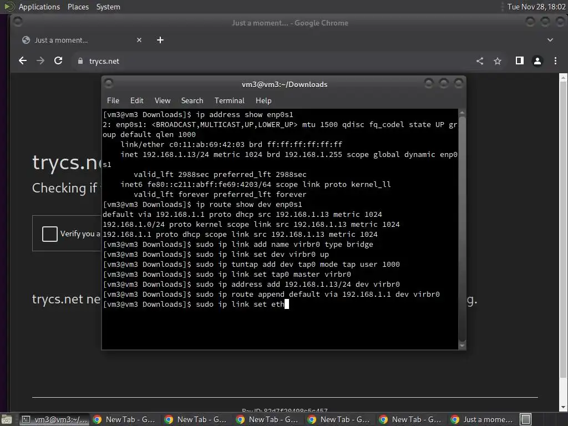Close the 'Just a moment...' tab
This screenshot has width=568, height=426.
click(139, 40)
